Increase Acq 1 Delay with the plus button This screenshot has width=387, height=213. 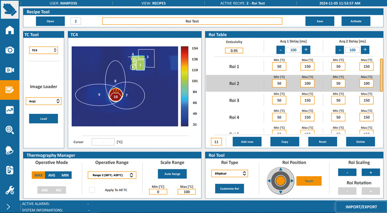[x=306, y=50]
